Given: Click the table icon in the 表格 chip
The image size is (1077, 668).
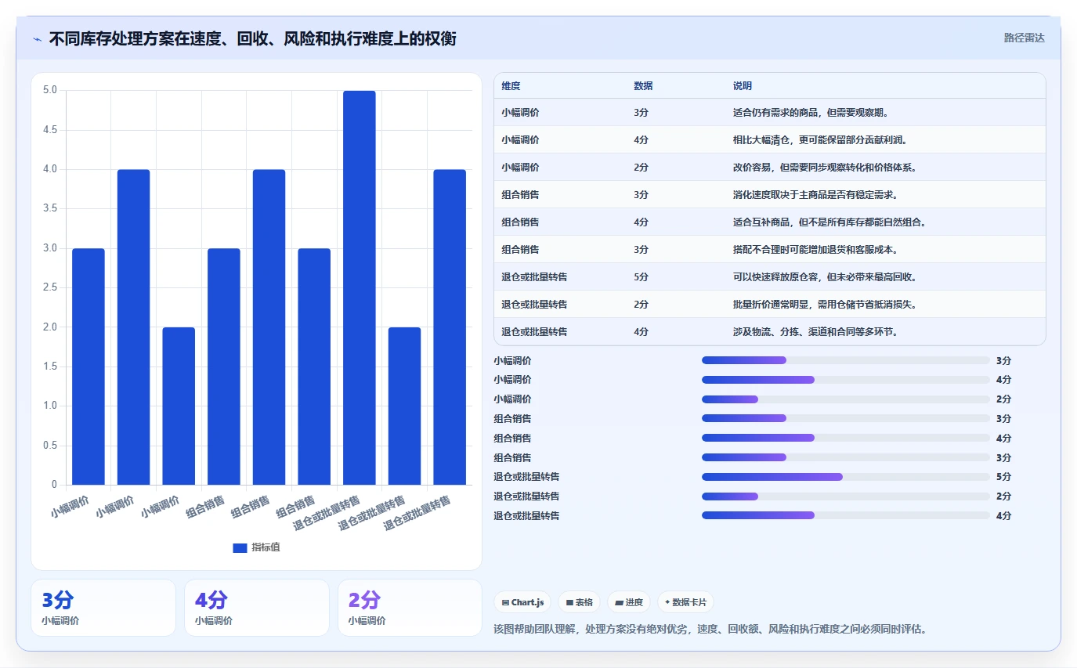Looking at the screenshot, I should pos(570,603).
